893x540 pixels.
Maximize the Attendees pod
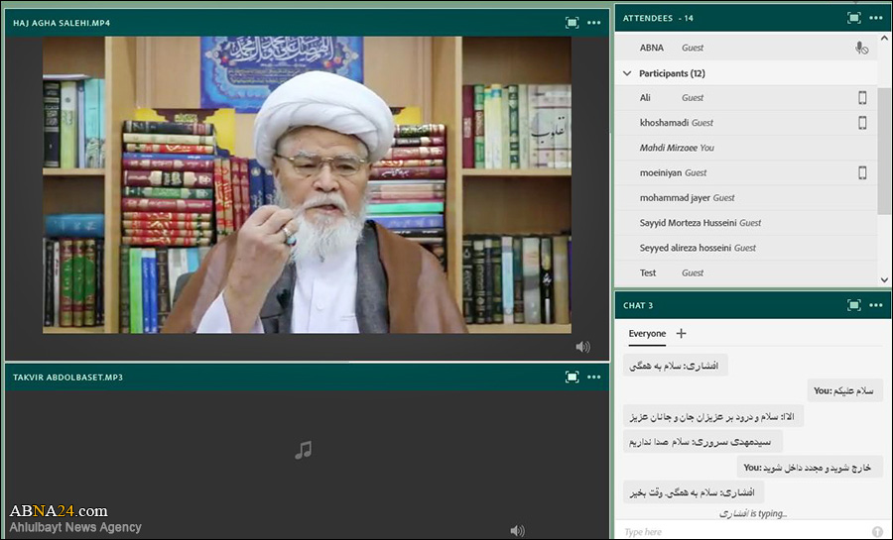853,18
